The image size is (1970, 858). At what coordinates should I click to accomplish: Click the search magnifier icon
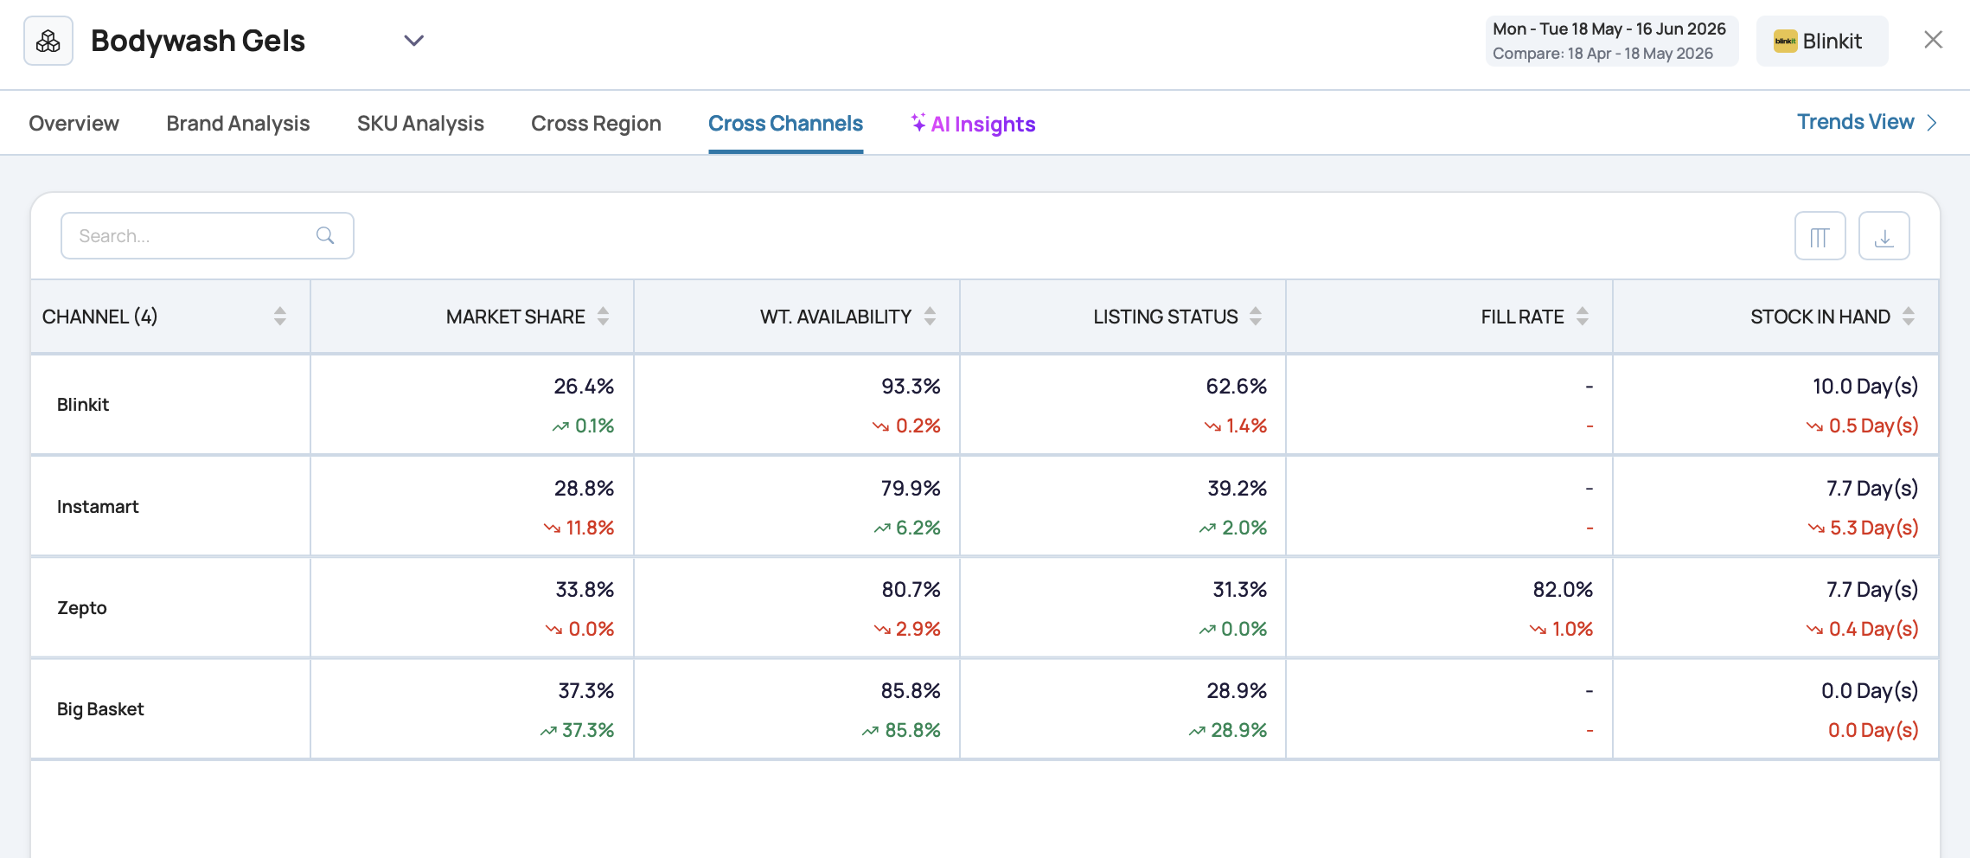pyautogui.click(x=325, y=235)
